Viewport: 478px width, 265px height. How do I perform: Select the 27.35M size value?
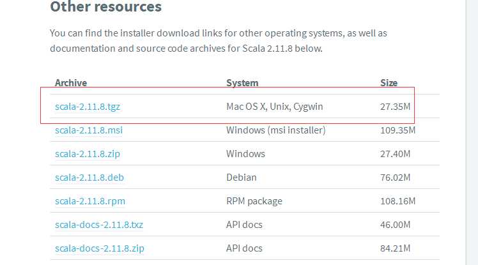[395, 107]
